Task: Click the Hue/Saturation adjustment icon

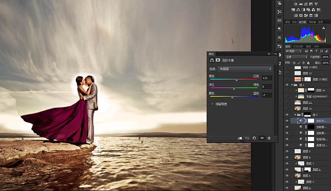Action: click(293, 10)
